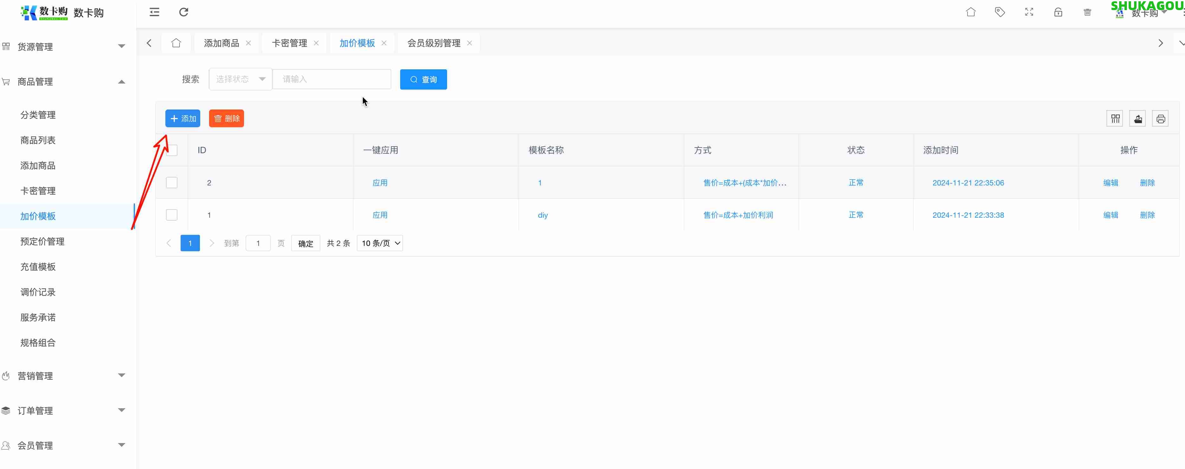
Task: Click the export table icon
Action: point(1137,119)
